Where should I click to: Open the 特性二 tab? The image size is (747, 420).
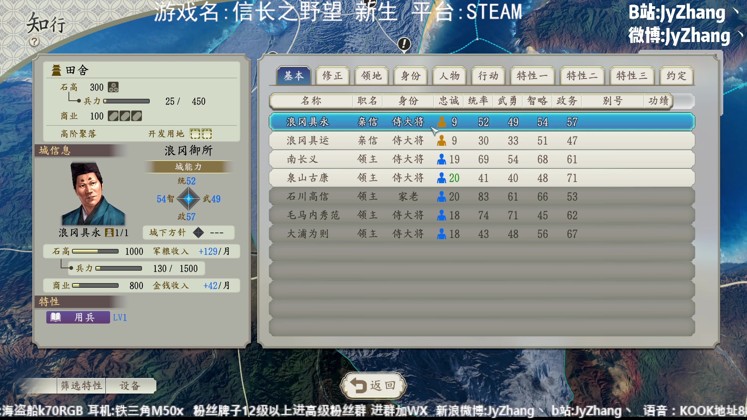pyautogui.click(x=582, y=76)
